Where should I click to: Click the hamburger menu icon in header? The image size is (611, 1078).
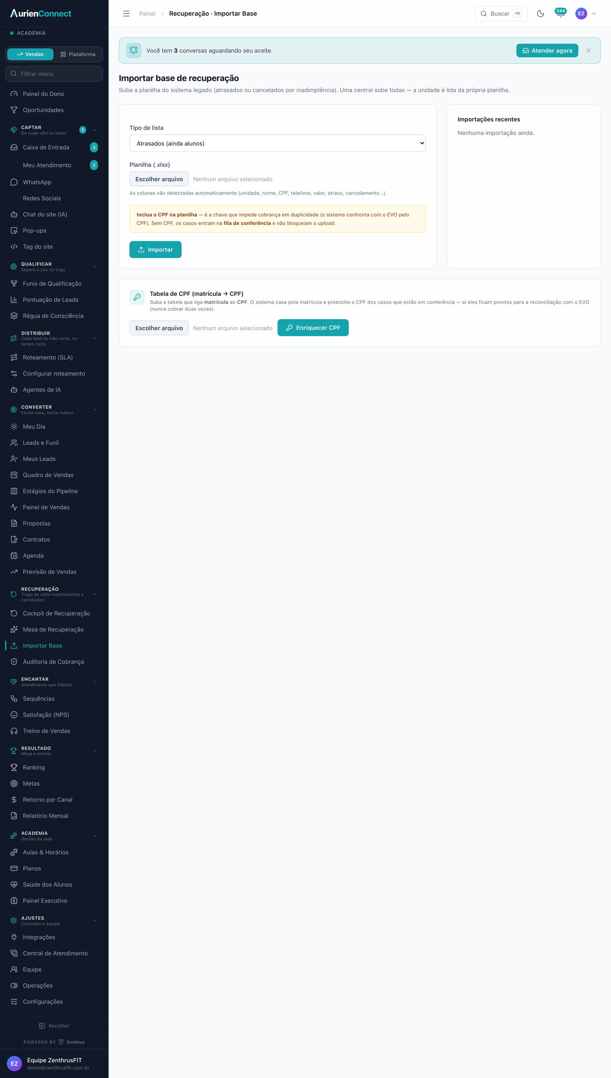[126, 14]
